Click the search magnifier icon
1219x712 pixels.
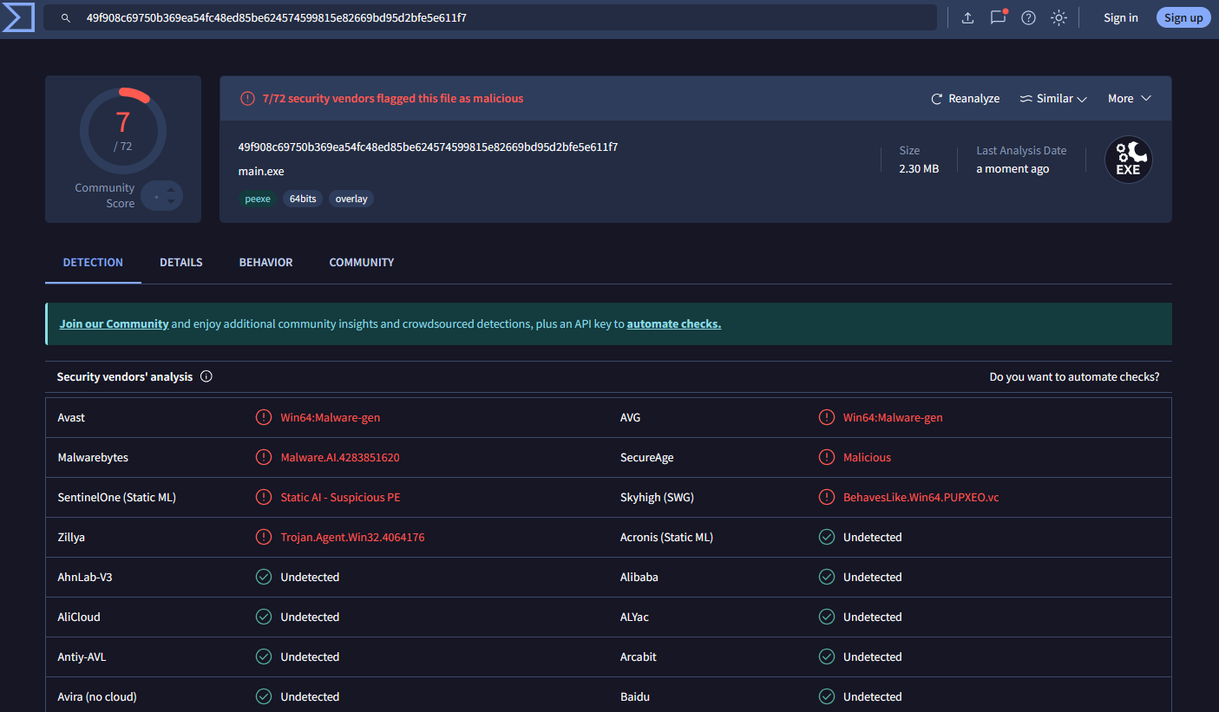point(65,17)
